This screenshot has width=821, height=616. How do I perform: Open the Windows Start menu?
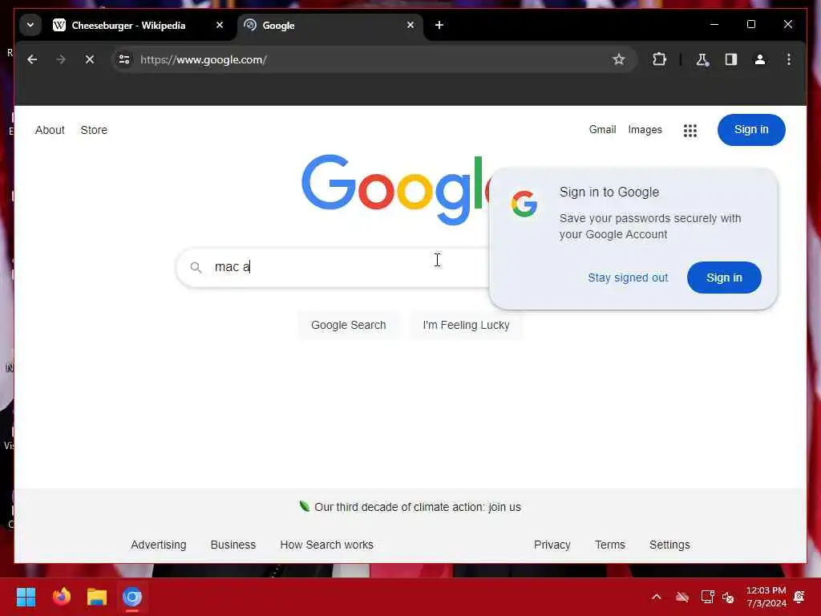coord(26,597)
